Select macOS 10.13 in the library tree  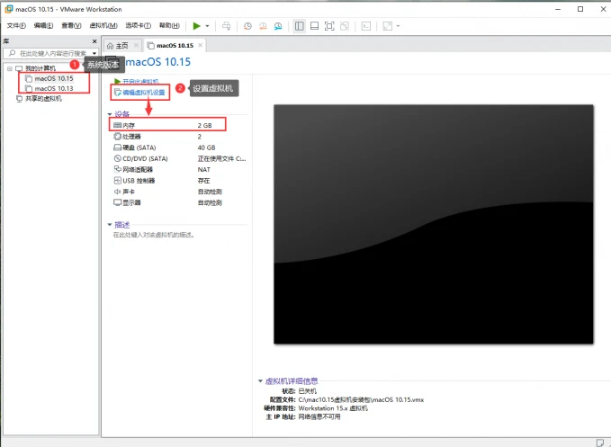(x=54, y=88)
